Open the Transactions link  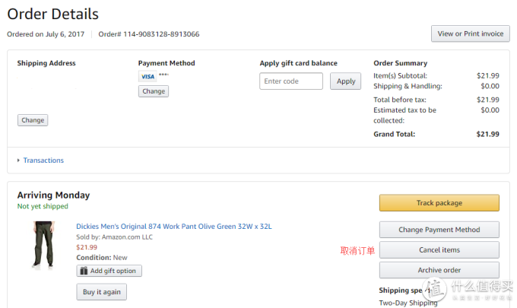click(x=43, y=160)
